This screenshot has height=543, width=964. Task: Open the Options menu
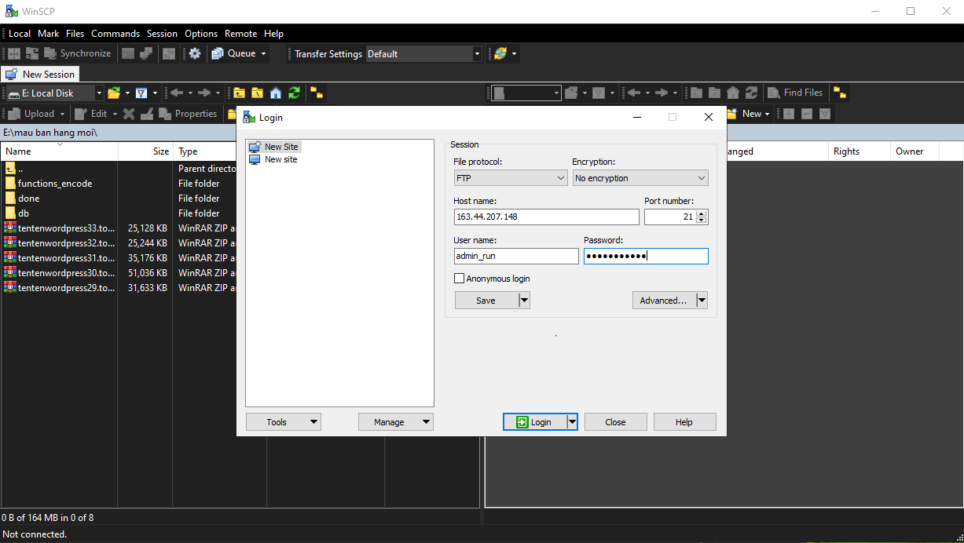[x=201, y=34]
